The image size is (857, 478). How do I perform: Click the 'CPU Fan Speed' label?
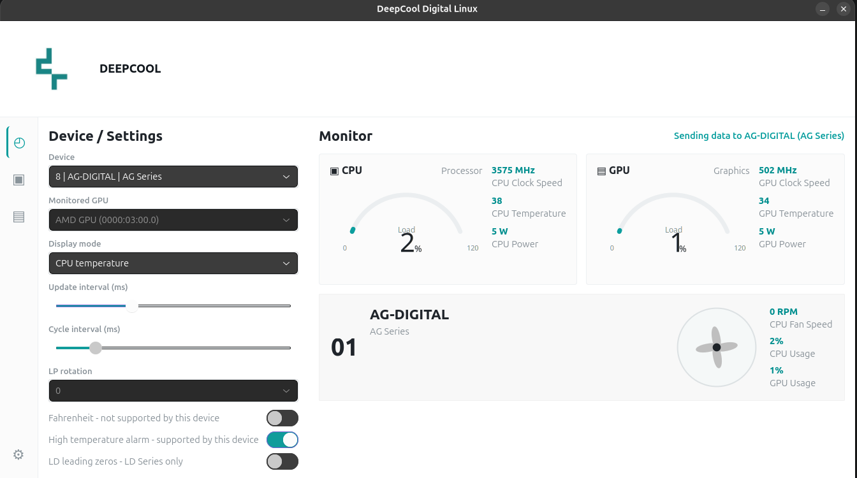[x=801, y=324]
